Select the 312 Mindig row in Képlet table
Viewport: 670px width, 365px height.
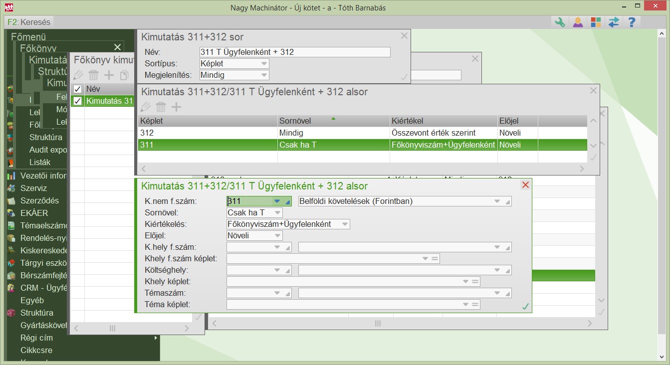click(363, 133)
